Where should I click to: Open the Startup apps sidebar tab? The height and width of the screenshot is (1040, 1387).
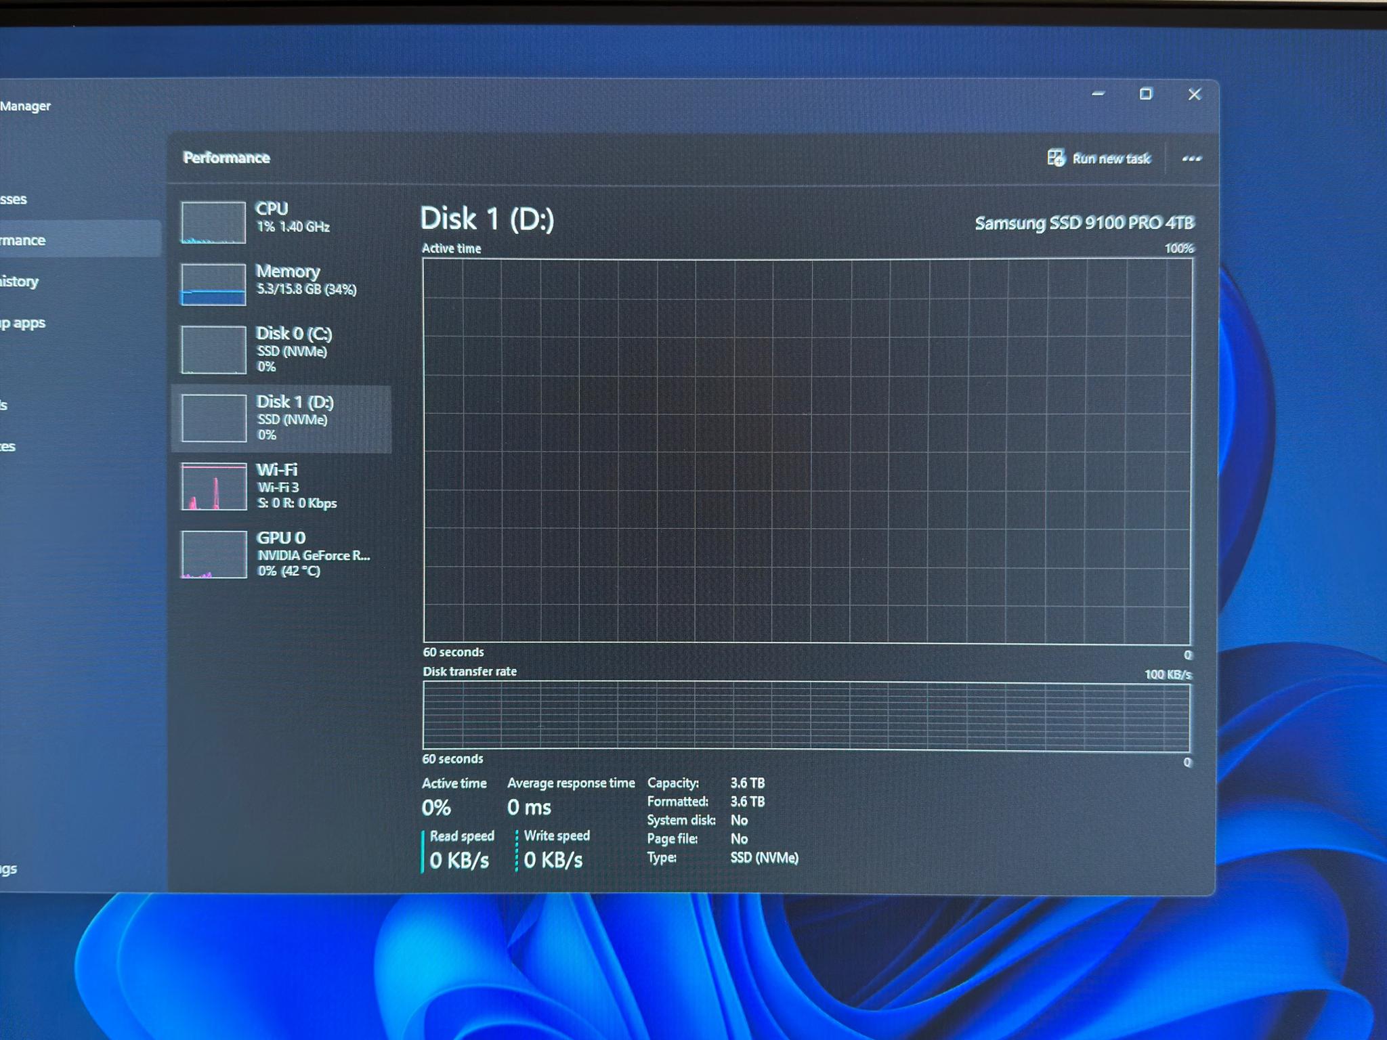coord(80,322)
